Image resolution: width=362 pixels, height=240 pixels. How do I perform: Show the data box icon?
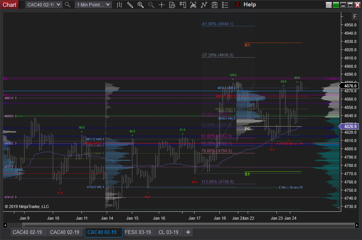172,5
